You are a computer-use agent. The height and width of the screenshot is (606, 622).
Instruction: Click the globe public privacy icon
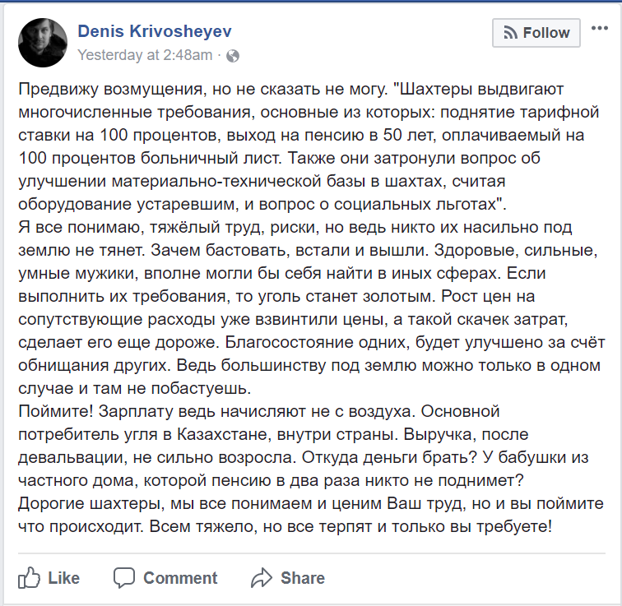point(233,56)
